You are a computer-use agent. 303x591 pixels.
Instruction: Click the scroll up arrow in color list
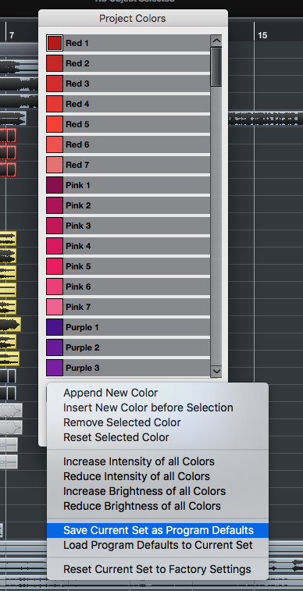point(216,41)
